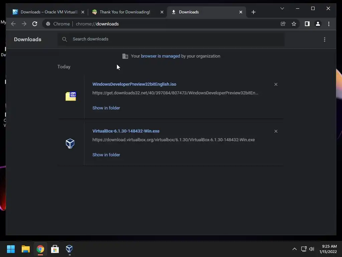Go forward using the browser forward arrow
This screenshot has height=257, width=342.
24,24
